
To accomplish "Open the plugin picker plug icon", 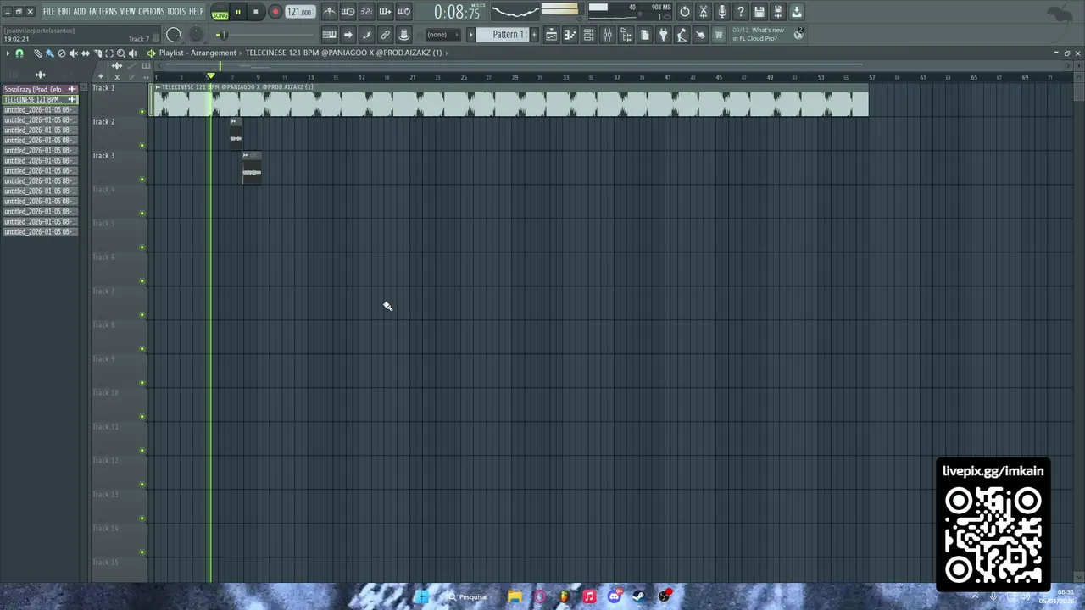I will (x=663, y=35).
